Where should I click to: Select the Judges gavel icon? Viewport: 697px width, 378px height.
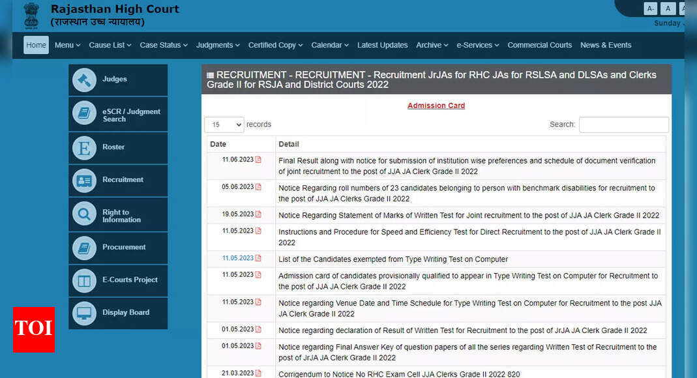(x=84, y=80)
